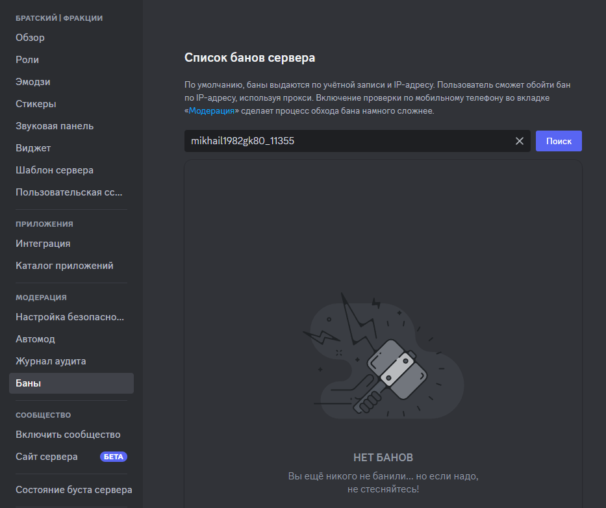Clear the ban search field with X icon
Screen dimensions: 606x508
coord(520,141)
